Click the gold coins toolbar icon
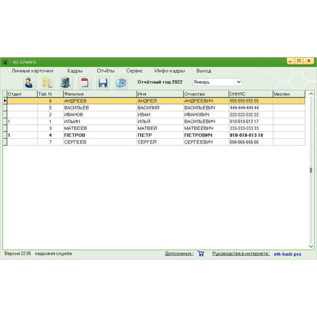The image size is (317, 317). point(48,82)
